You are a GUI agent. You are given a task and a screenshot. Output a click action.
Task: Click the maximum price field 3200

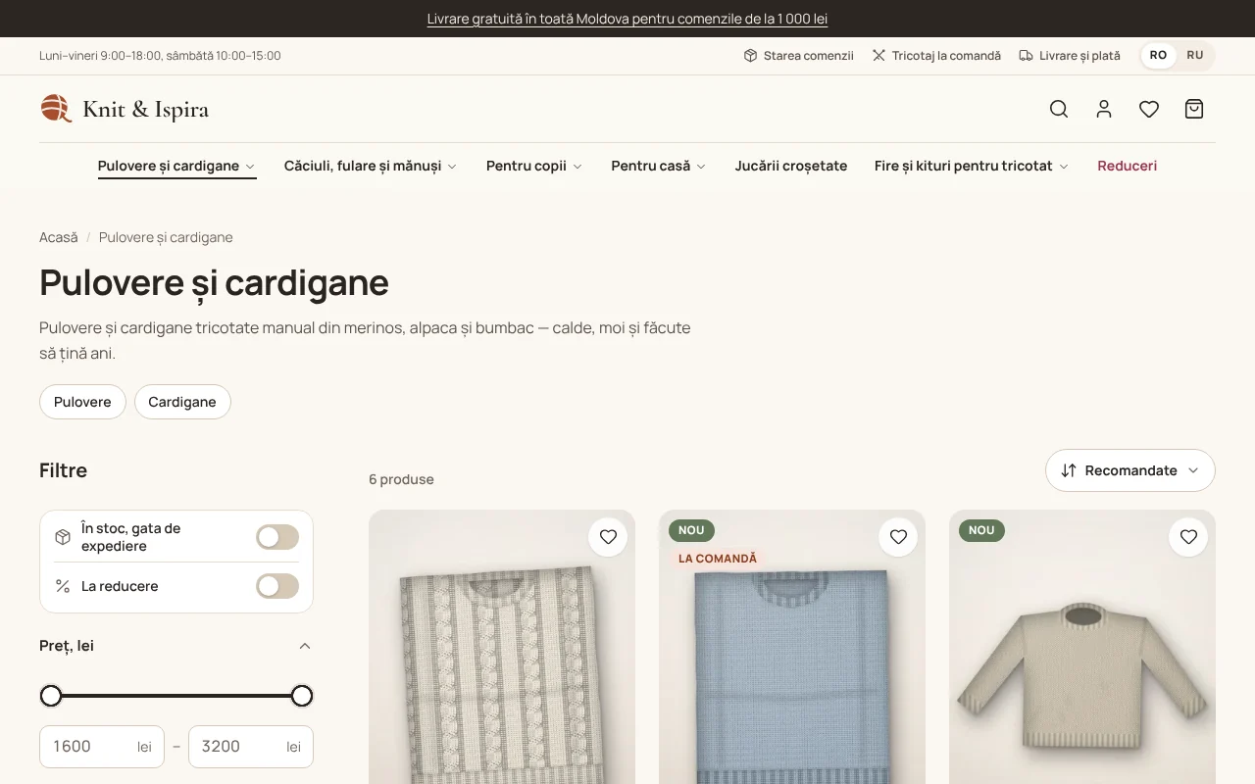click(x=251, y=747)
